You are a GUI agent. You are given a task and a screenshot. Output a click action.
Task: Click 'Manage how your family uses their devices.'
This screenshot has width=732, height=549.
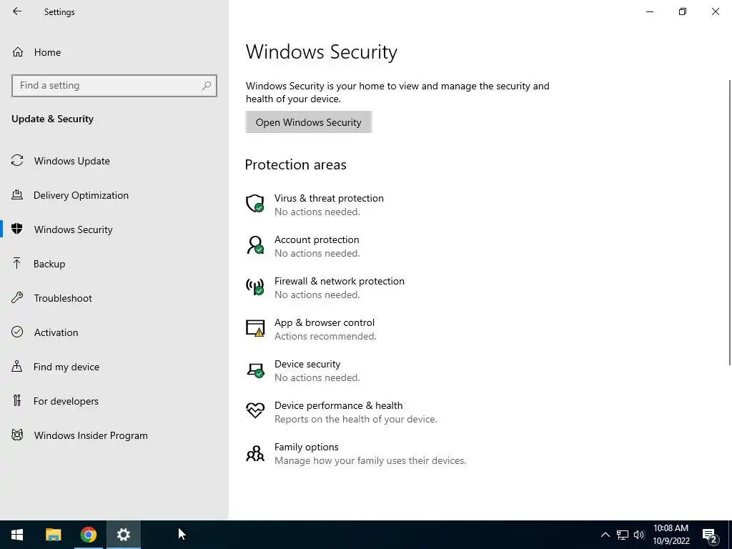tap(370, 461)
